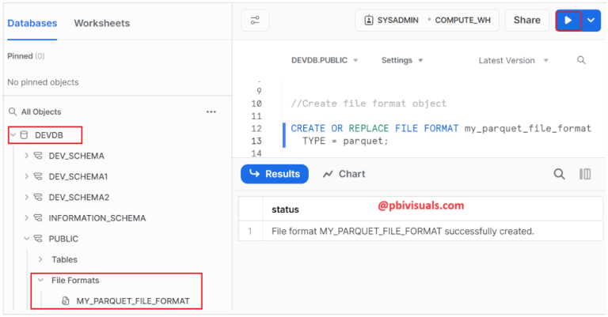608x317 pixels.
Task: Click the DEV_SCHEMA2 schema icon
Action: (38, 197)
